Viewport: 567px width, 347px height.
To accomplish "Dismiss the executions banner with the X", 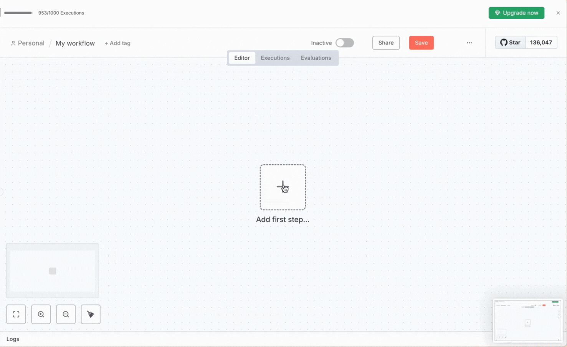I will (x=558, y=13).
